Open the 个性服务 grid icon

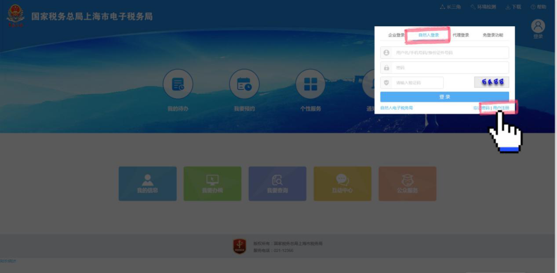tap(310, 84)
